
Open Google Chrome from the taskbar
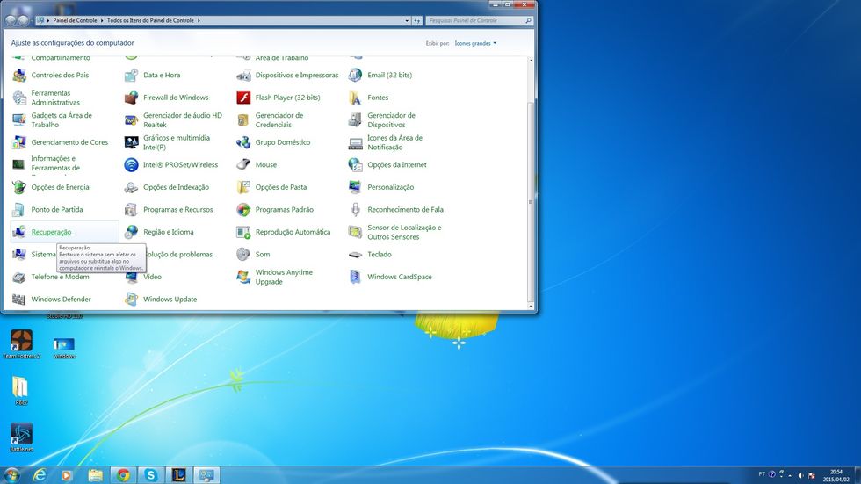123,475
